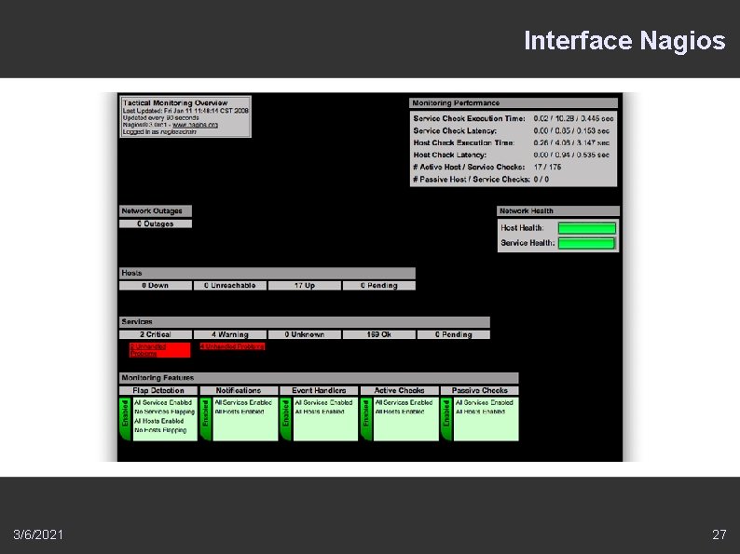740x554 pixels.
Task: Open 0 Pending in the Hosts row
Action: (x=379, y=285)
